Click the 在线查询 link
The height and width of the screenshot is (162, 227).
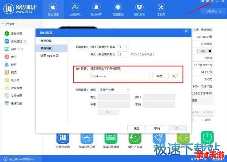(x=206, y=44)
